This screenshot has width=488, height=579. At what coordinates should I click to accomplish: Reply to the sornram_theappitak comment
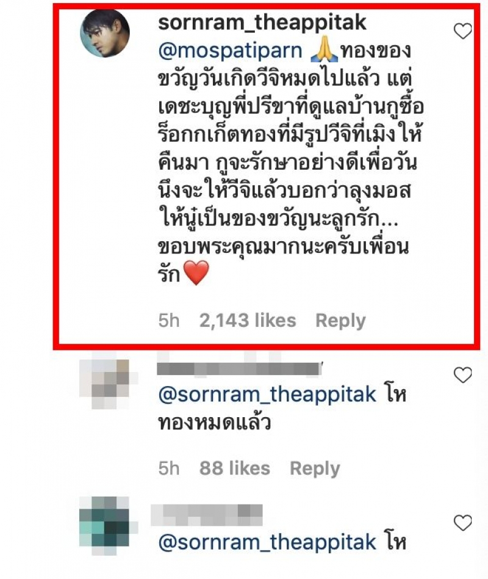pos(340,321)
